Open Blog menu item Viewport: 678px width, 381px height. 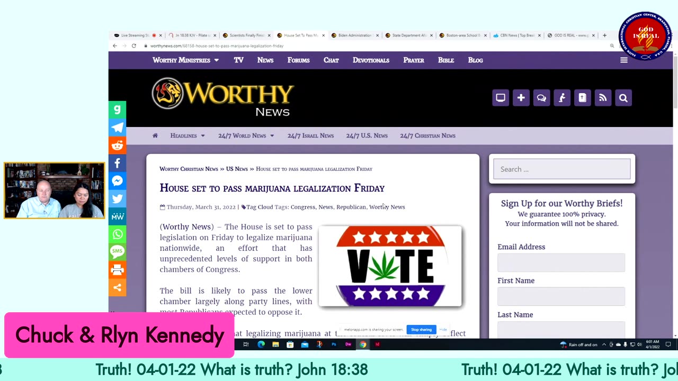coord(476,60)
